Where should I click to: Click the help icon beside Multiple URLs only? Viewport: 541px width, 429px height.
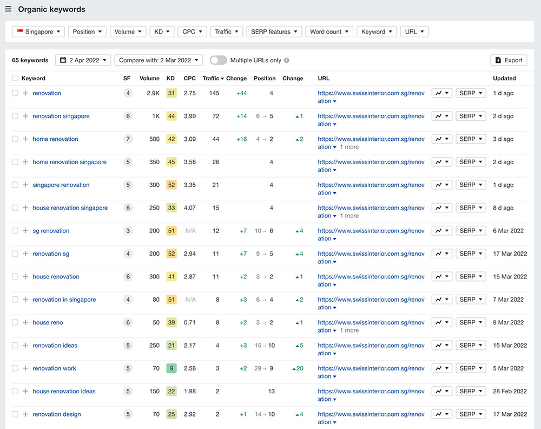287,61
